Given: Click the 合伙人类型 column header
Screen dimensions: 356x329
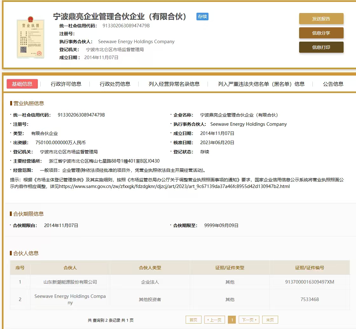Looking at the screenshot, I should (x=150, y=268).
